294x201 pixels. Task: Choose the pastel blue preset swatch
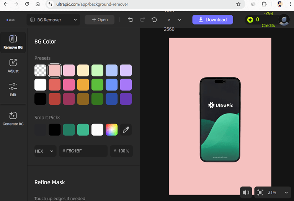111,70
